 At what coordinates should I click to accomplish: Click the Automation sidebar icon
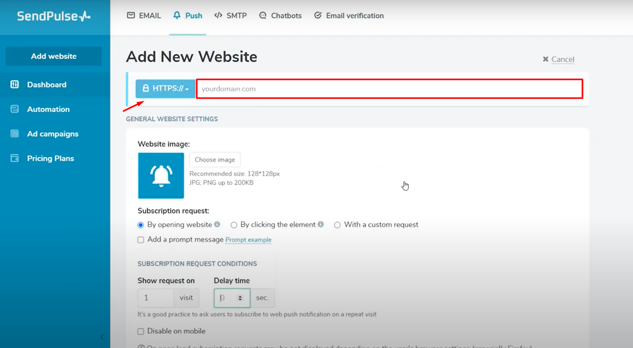14,109
